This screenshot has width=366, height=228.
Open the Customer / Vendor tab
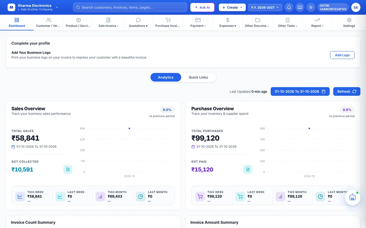tap(48, 22)
